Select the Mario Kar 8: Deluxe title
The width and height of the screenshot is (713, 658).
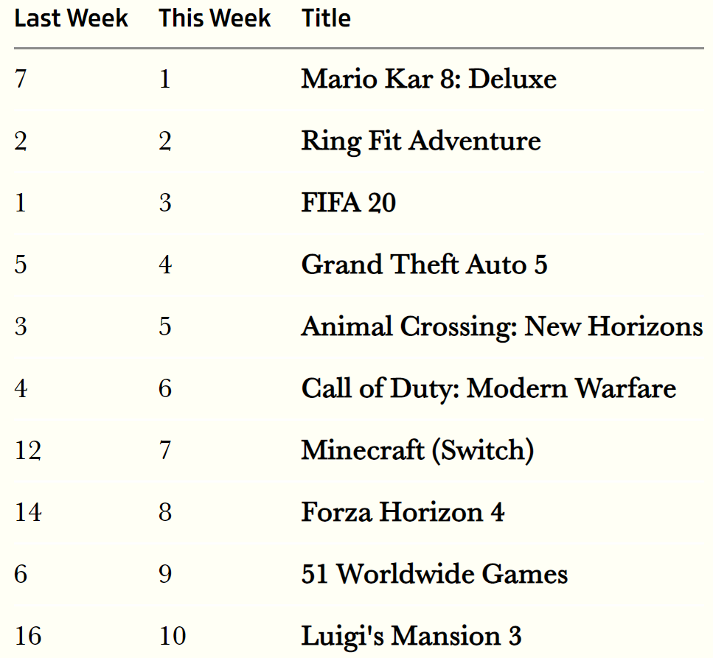tap(429, 79)
